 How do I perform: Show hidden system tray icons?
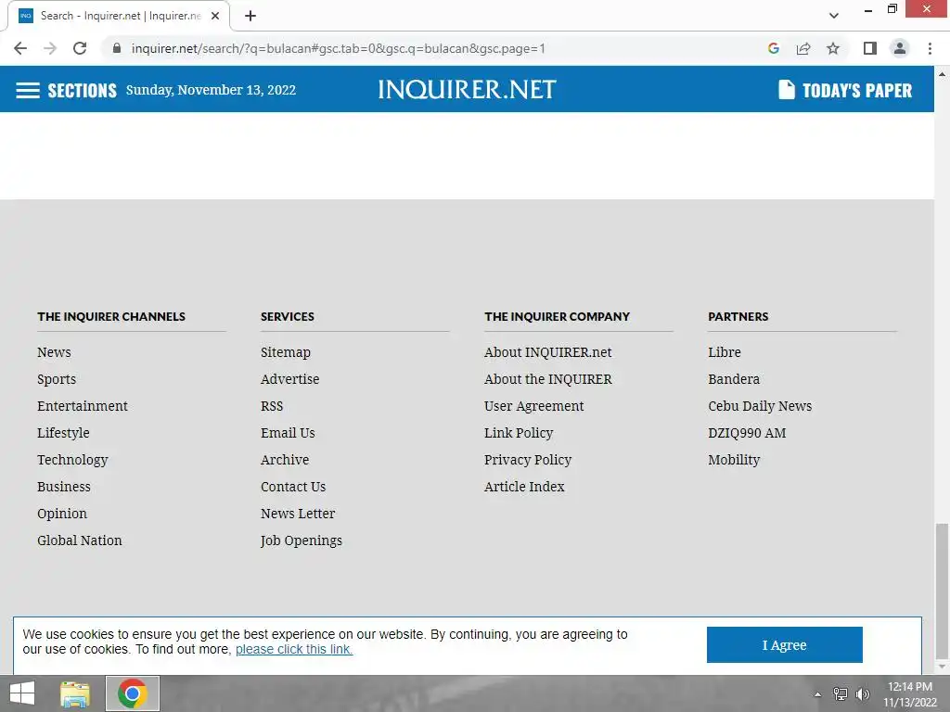pos(817,694)
